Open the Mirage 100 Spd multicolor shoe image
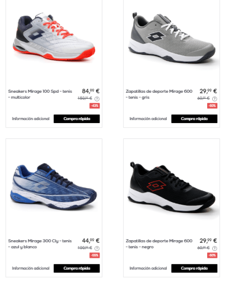This screenshot has width=240, height=303. (x=54, y=36)
